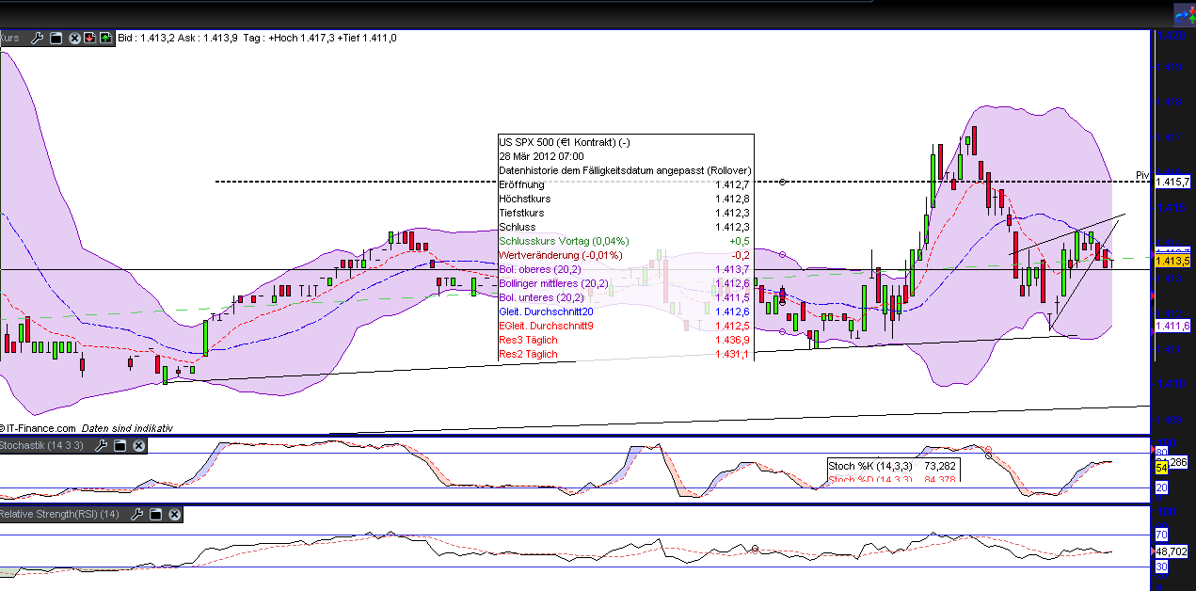Viewport: 1196px width, 591px height.
Task: Click Res3 Täglich 1.436,9 row
Action: 625,340
